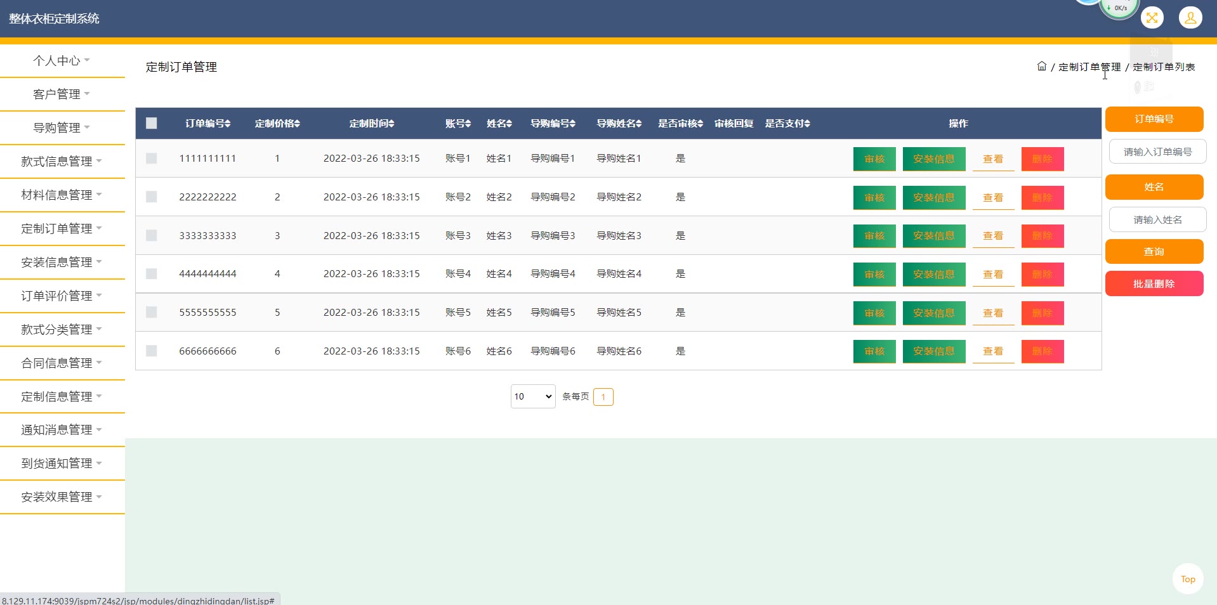This screenshot has height=605, width=1217.
Task: Click the Top scroll-to-top button
Action: tap(1188, 579)
